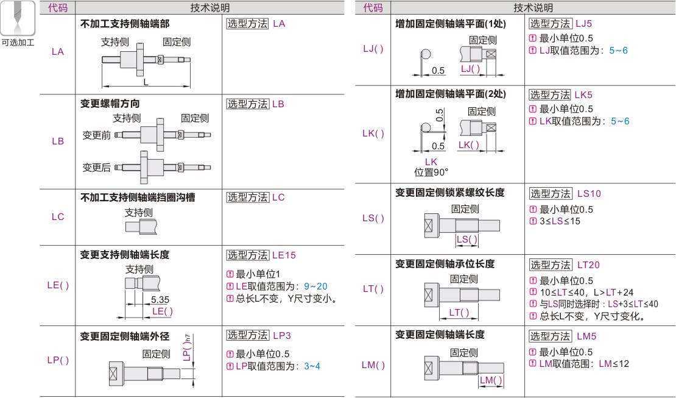Click the 位置90° label under LK
This screenshot has height=398, width=676.
point(431,172)
